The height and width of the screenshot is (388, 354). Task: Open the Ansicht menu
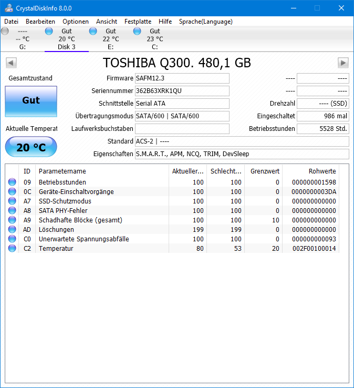click(x=107, y=22)
